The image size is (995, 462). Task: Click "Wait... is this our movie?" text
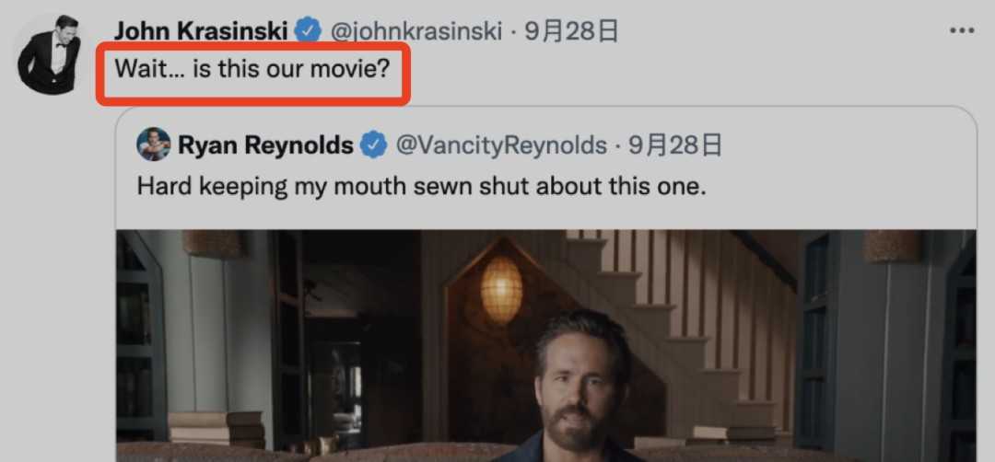click(x=252, y=68)
